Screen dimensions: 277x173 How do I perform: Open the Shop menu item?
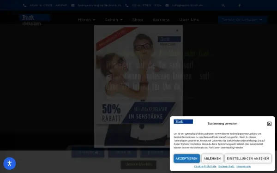(x=138, y=20)
